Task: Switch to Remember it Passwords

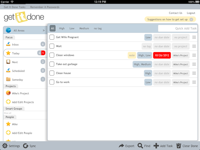Action: click(x=45, y=7)
